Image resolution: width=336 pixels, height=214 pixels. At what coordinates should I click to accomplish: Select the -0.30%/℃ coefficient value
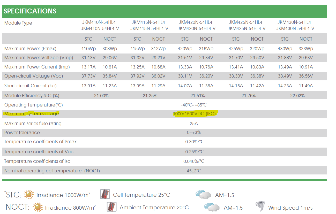coord(194,142)
